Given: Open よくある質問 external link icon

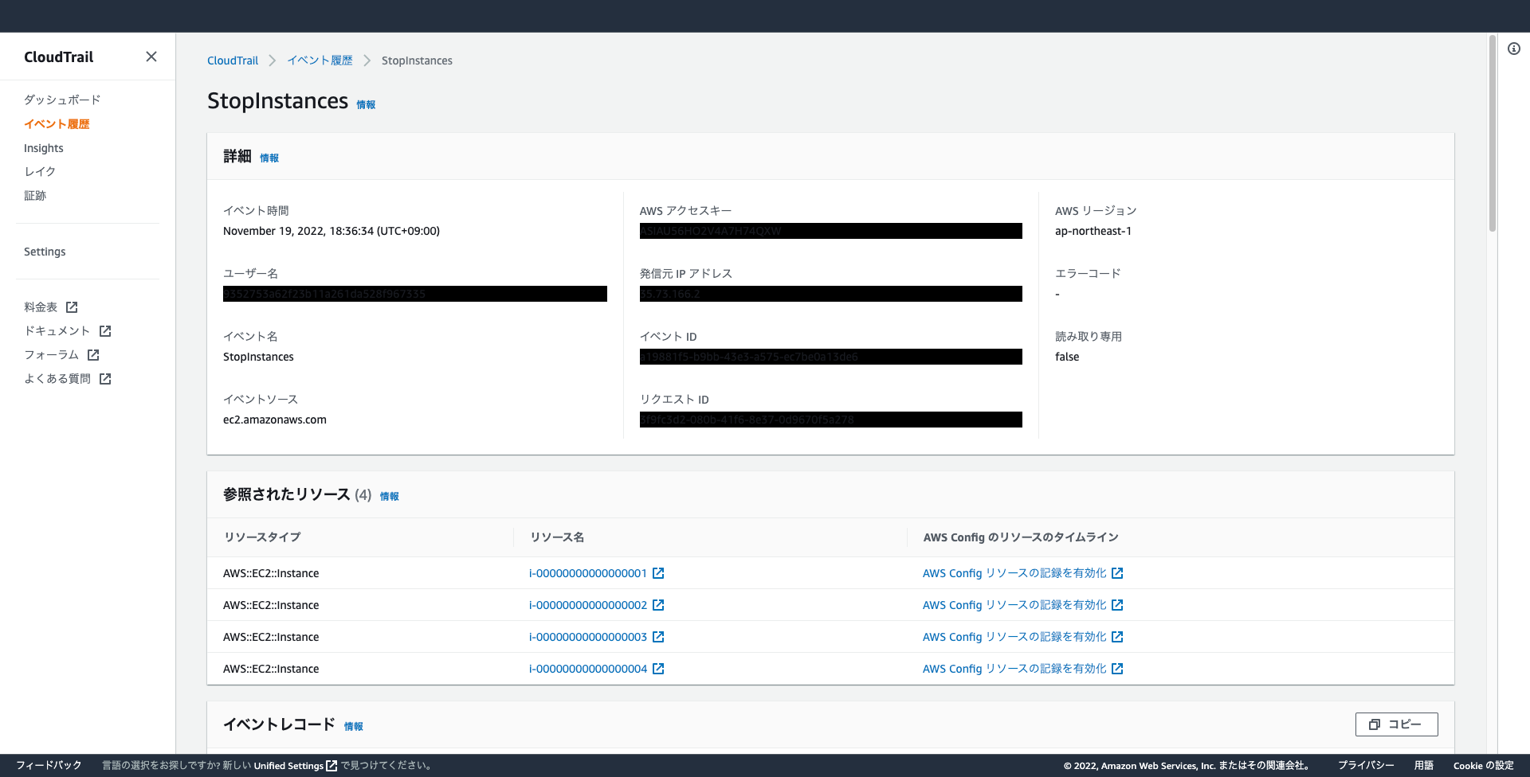Looking at the screenshot, I should tap(105, 378).
